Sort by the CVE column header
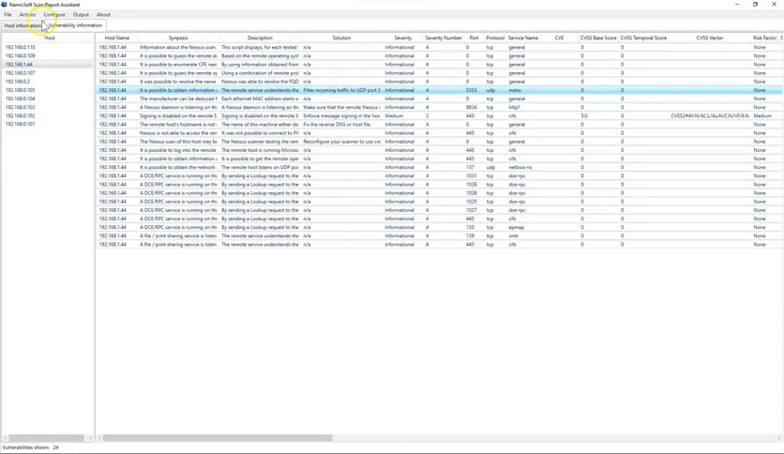784x454 pixels. click(x=559, y=38)
